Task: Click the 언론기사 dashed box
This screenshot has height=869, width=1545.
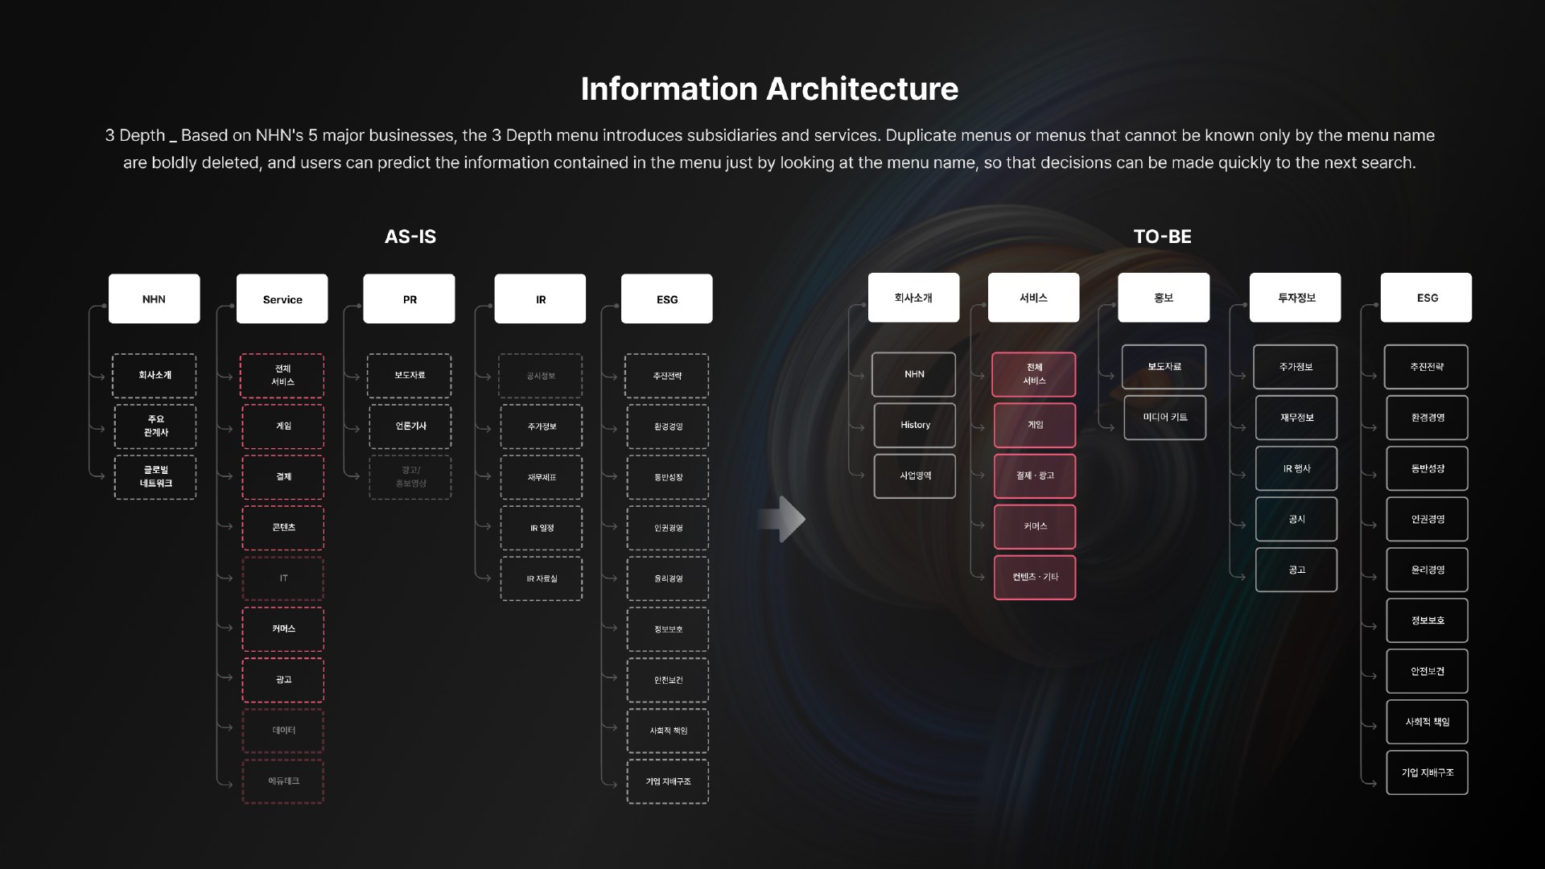Action: point(410,426)
